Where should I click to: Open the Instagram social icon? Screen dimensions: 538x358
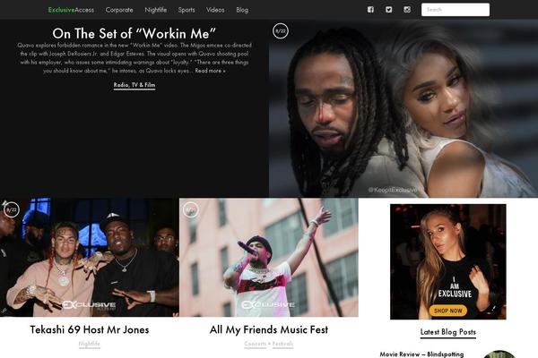point(407,10)
